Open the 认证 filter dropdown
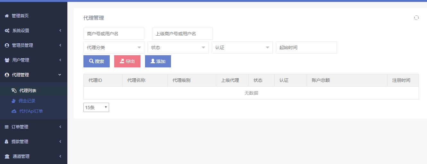 [x=242, y=47]
